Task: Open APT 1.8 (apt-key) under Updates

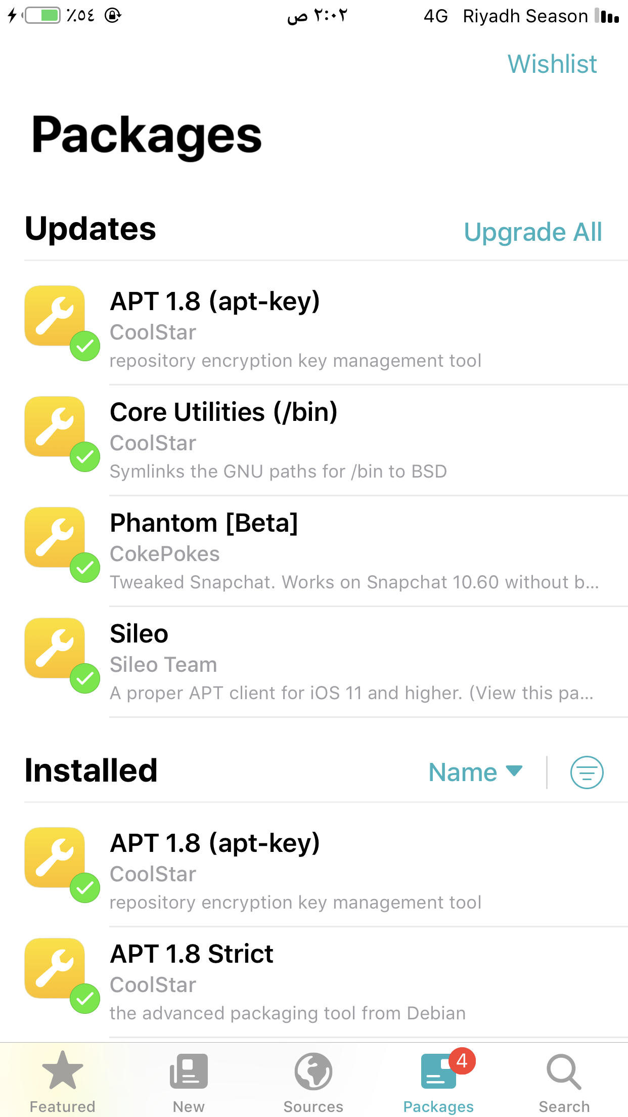Action: (215, 302)
